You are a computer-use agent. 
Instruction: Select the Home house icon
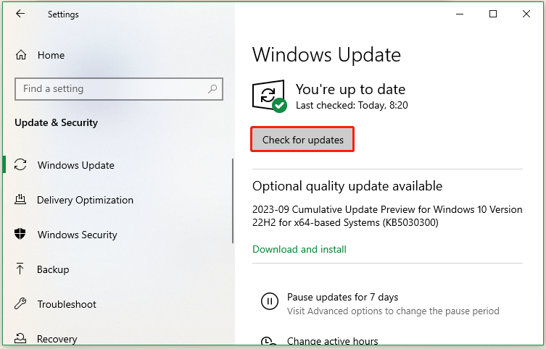click(x=21, y=55)
